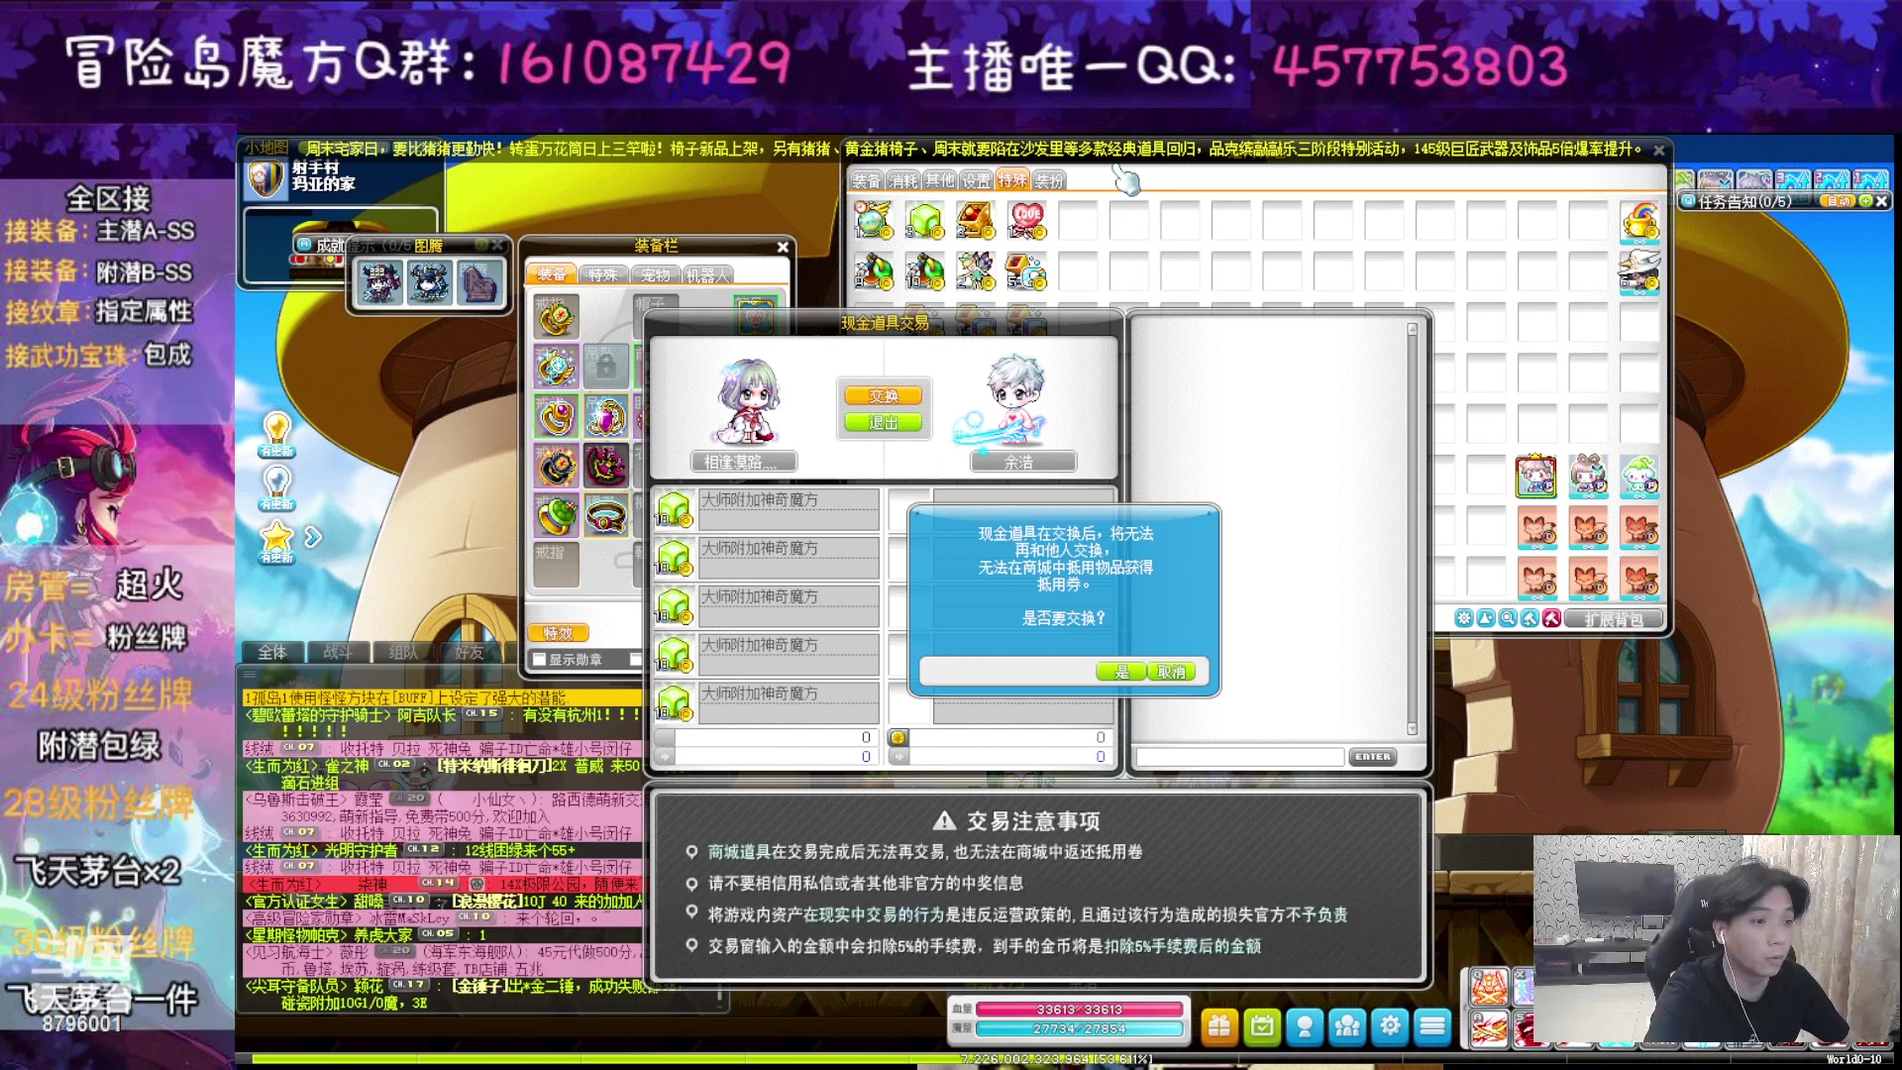Open the settings gear menu icon

(x=1390, y=1027)
